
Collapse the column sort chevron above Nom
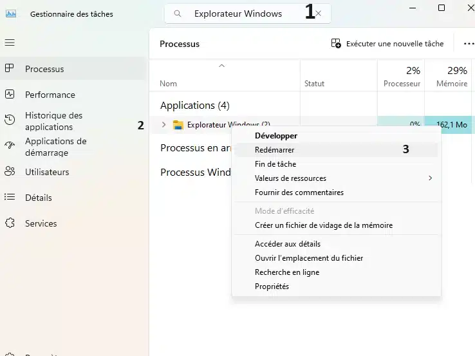pos(222,66)
